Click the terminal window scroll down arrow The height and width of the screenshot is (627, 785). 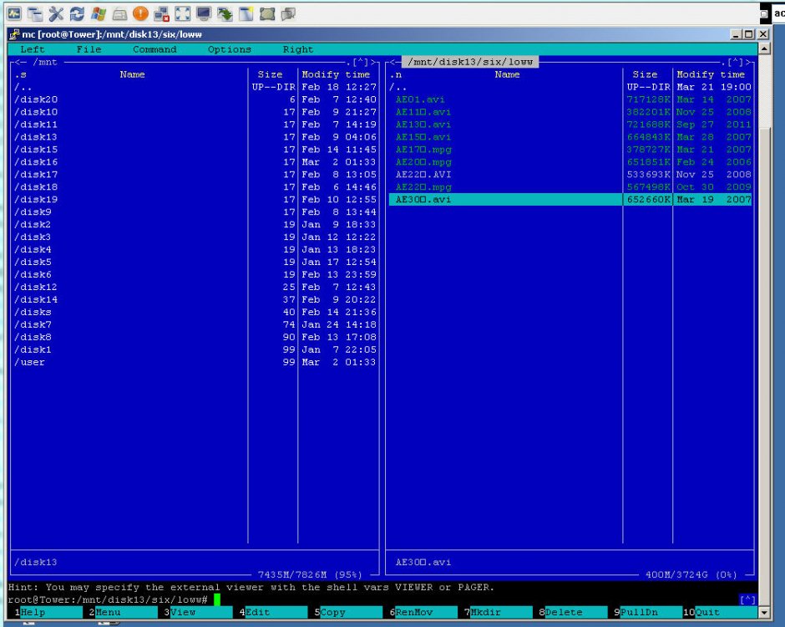tap(764, 612)
